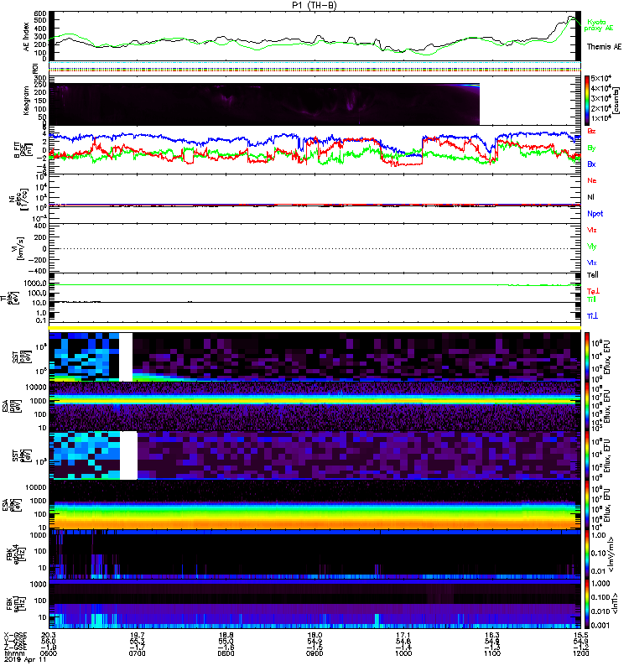Pick the blue Npot legend label
629x671 pixels.
tap(595, 214)
